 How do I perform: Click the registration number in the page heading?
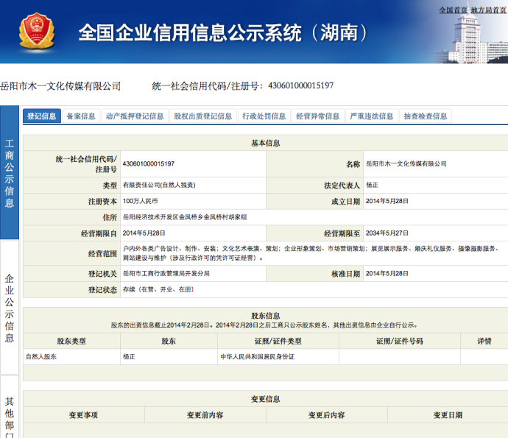[301, 85]
